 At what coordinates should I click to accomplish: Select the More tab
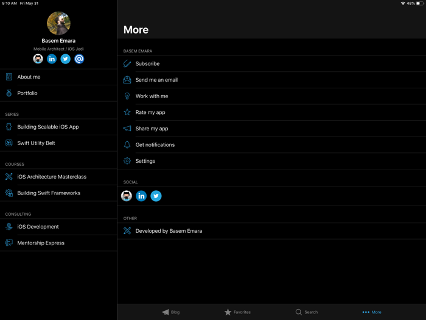(372, 312)
